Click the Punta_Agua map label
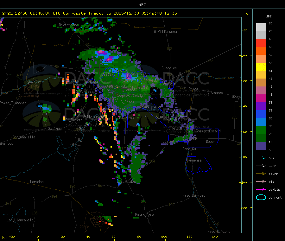The image size is (285, 241). point(144,215)
